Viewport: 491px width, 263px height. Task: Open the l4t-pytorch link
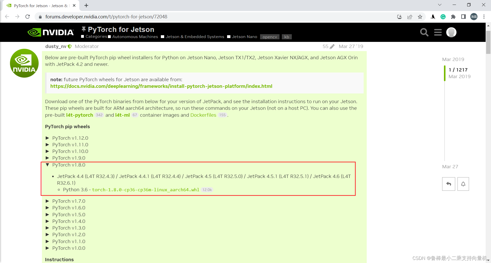(x=80, y=115)
